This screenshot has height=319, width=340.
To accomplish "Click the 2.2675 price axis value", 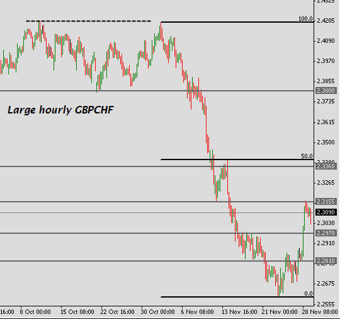I will tap(326, 284).
